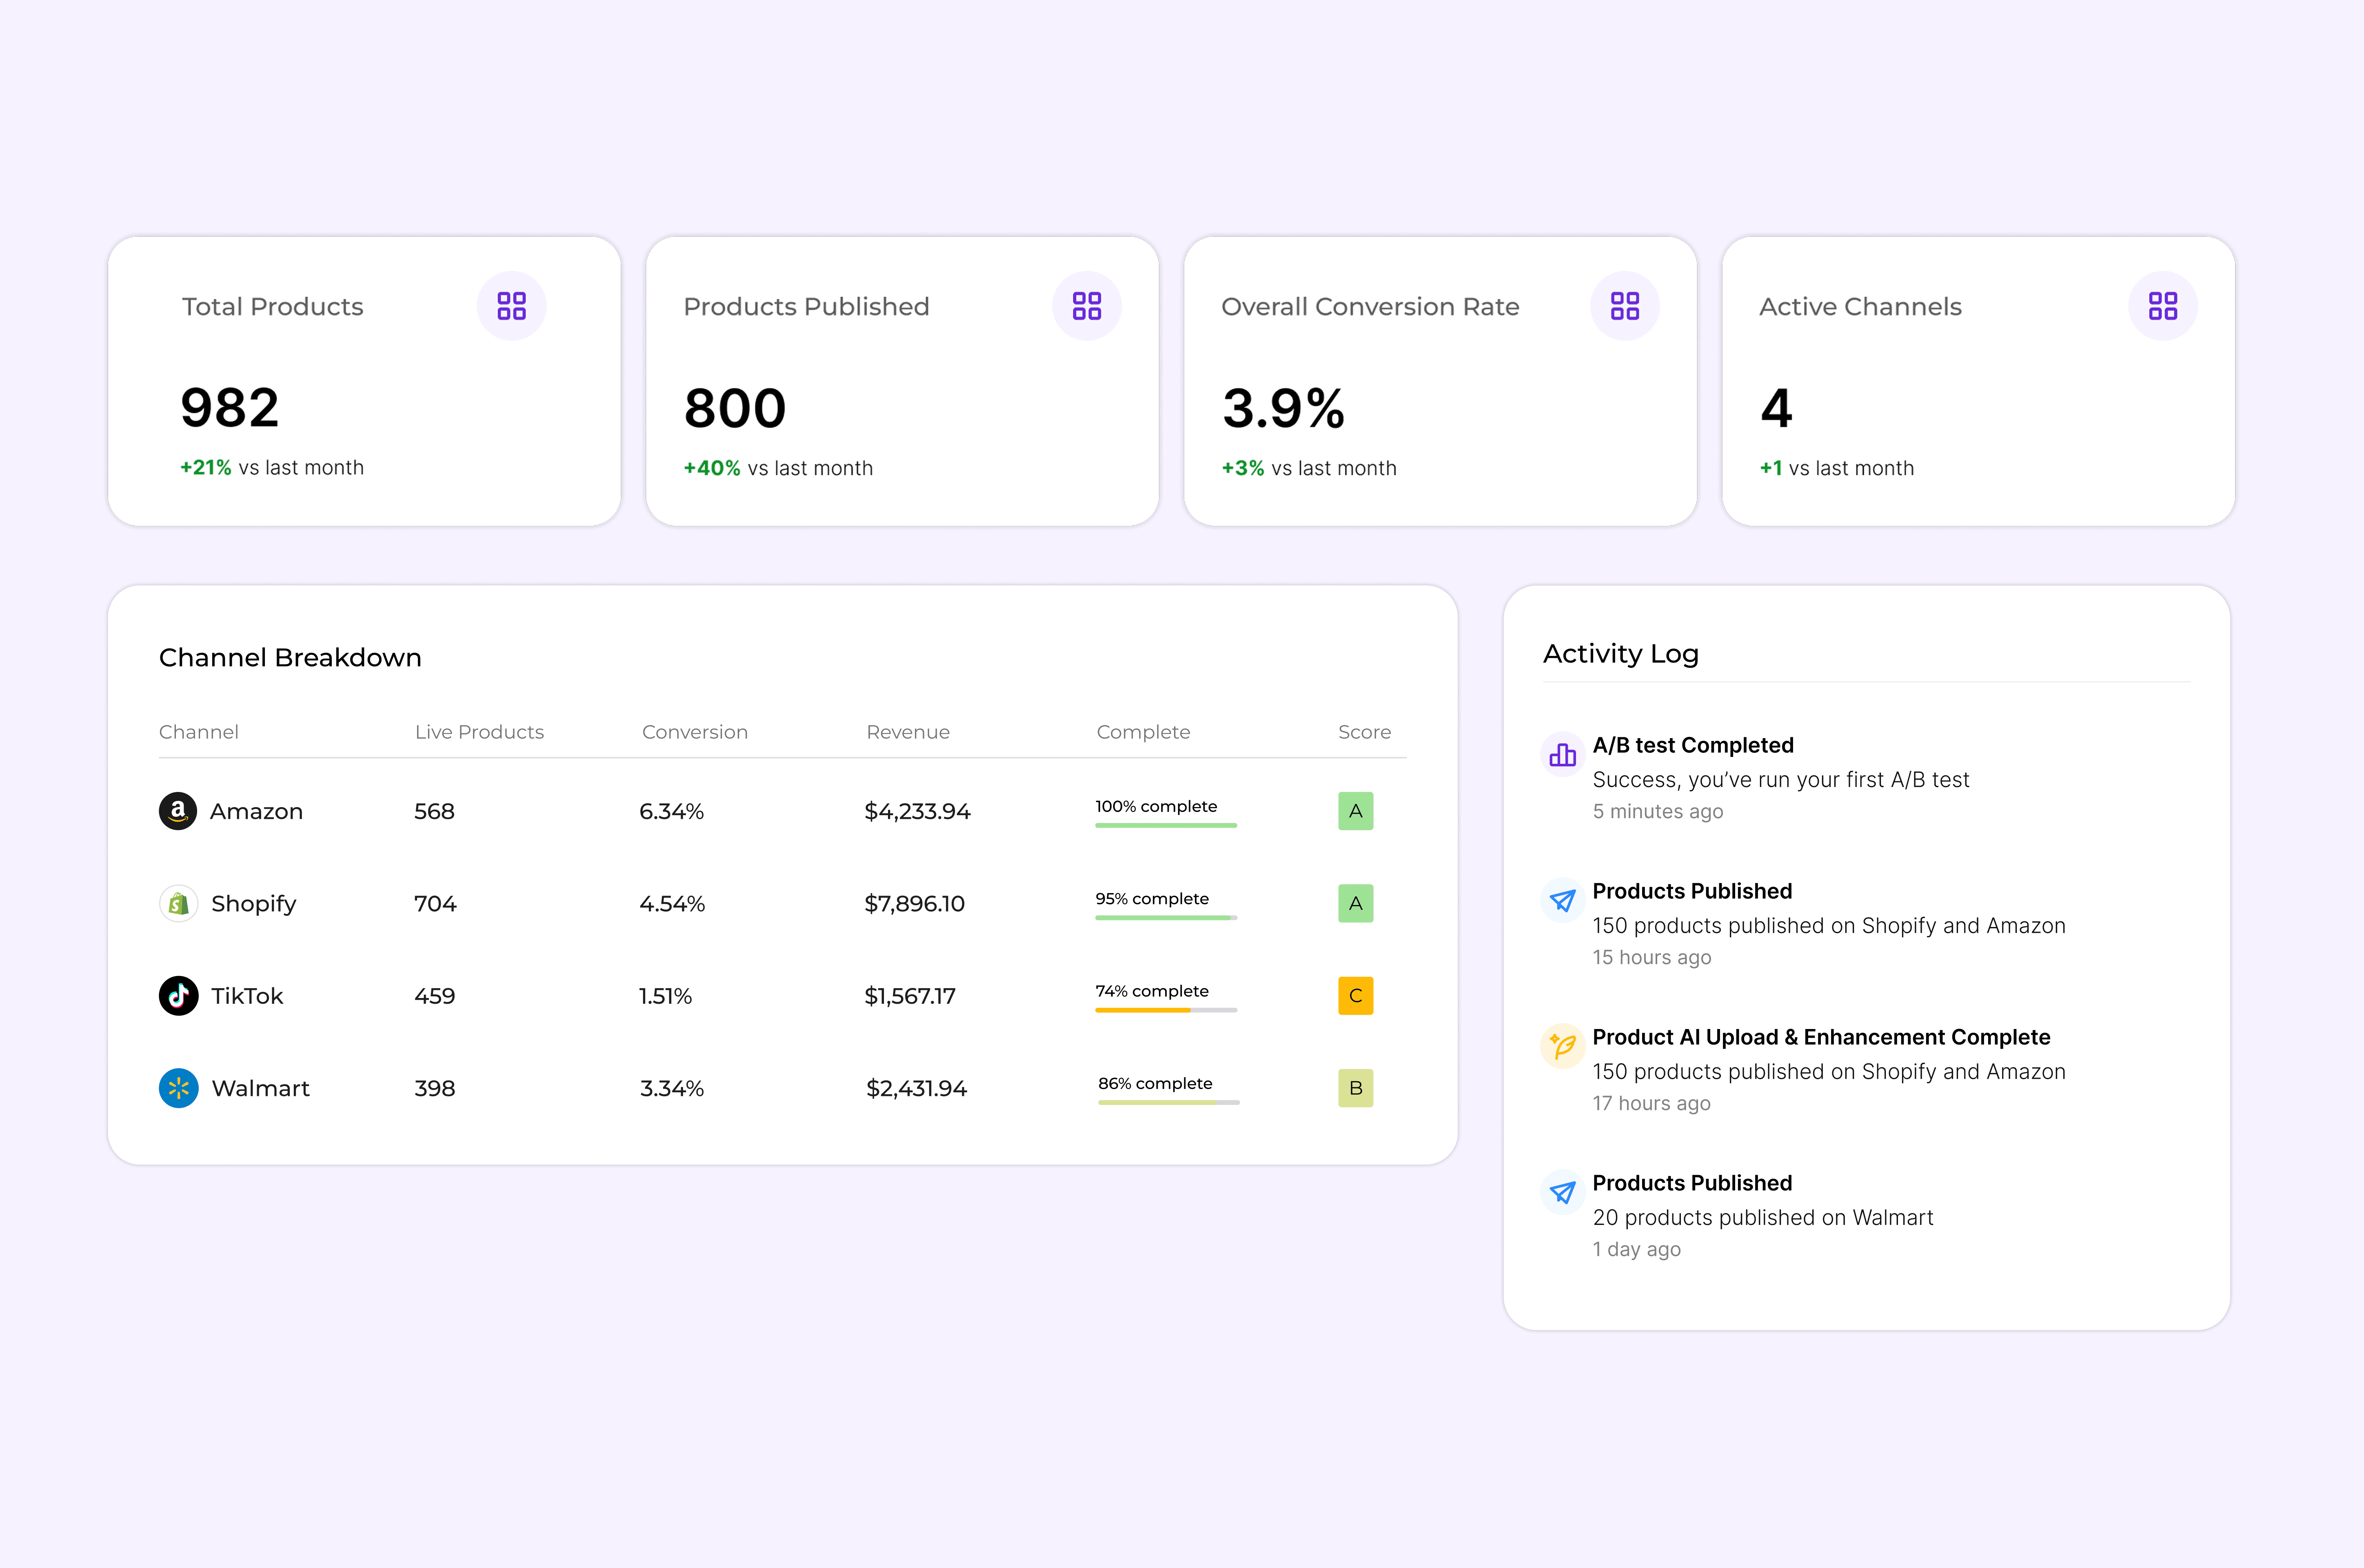Click the Channel column header

(199, 732)
